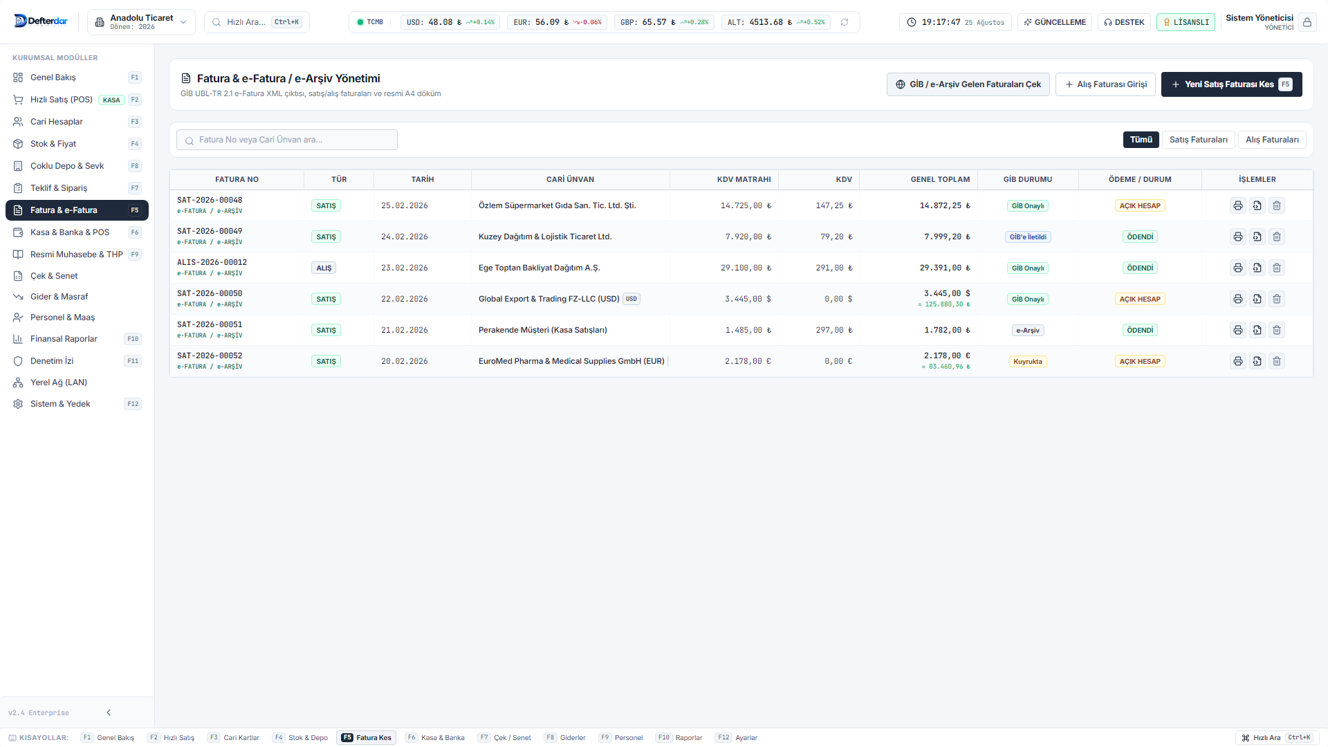Select the Tümü filter tab

click(x=1141, y=140)
